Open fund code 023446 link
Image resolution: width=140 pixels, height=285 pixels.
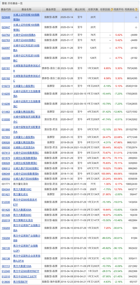(6, 17)
